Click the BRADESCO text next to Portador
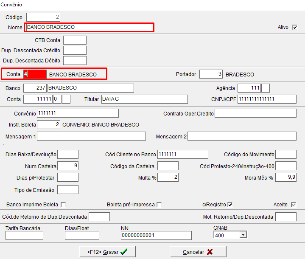The height and width of the screenshot is (259, 305). tap(240, 75)
